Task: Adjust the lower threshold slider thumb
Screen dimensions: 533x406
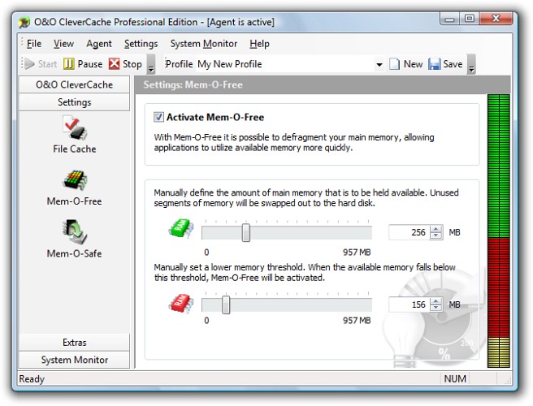Action: click(x=226, y=304)
